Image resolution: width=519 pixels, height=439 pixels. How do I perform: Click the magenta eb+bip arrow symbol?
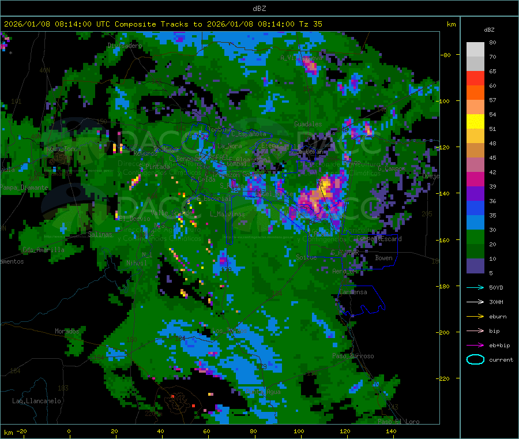coord(475,346)
